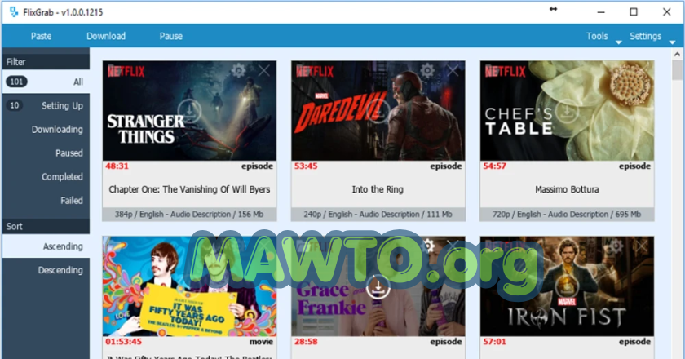
Task: Remove the Stranger Things card with X
Action: click(x=264, y=70)
